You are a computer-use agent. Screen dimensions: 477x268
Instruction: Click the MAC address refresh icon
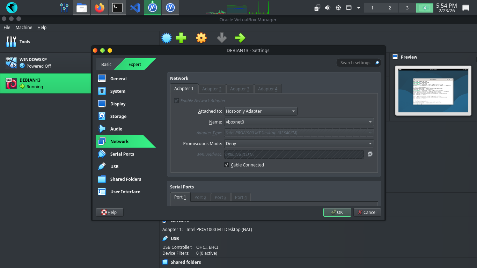click(x=370, y=154)
